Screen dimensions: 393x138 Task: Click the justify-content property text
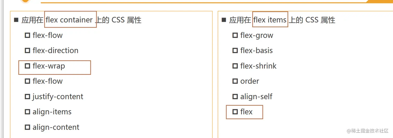click(58, 97)
